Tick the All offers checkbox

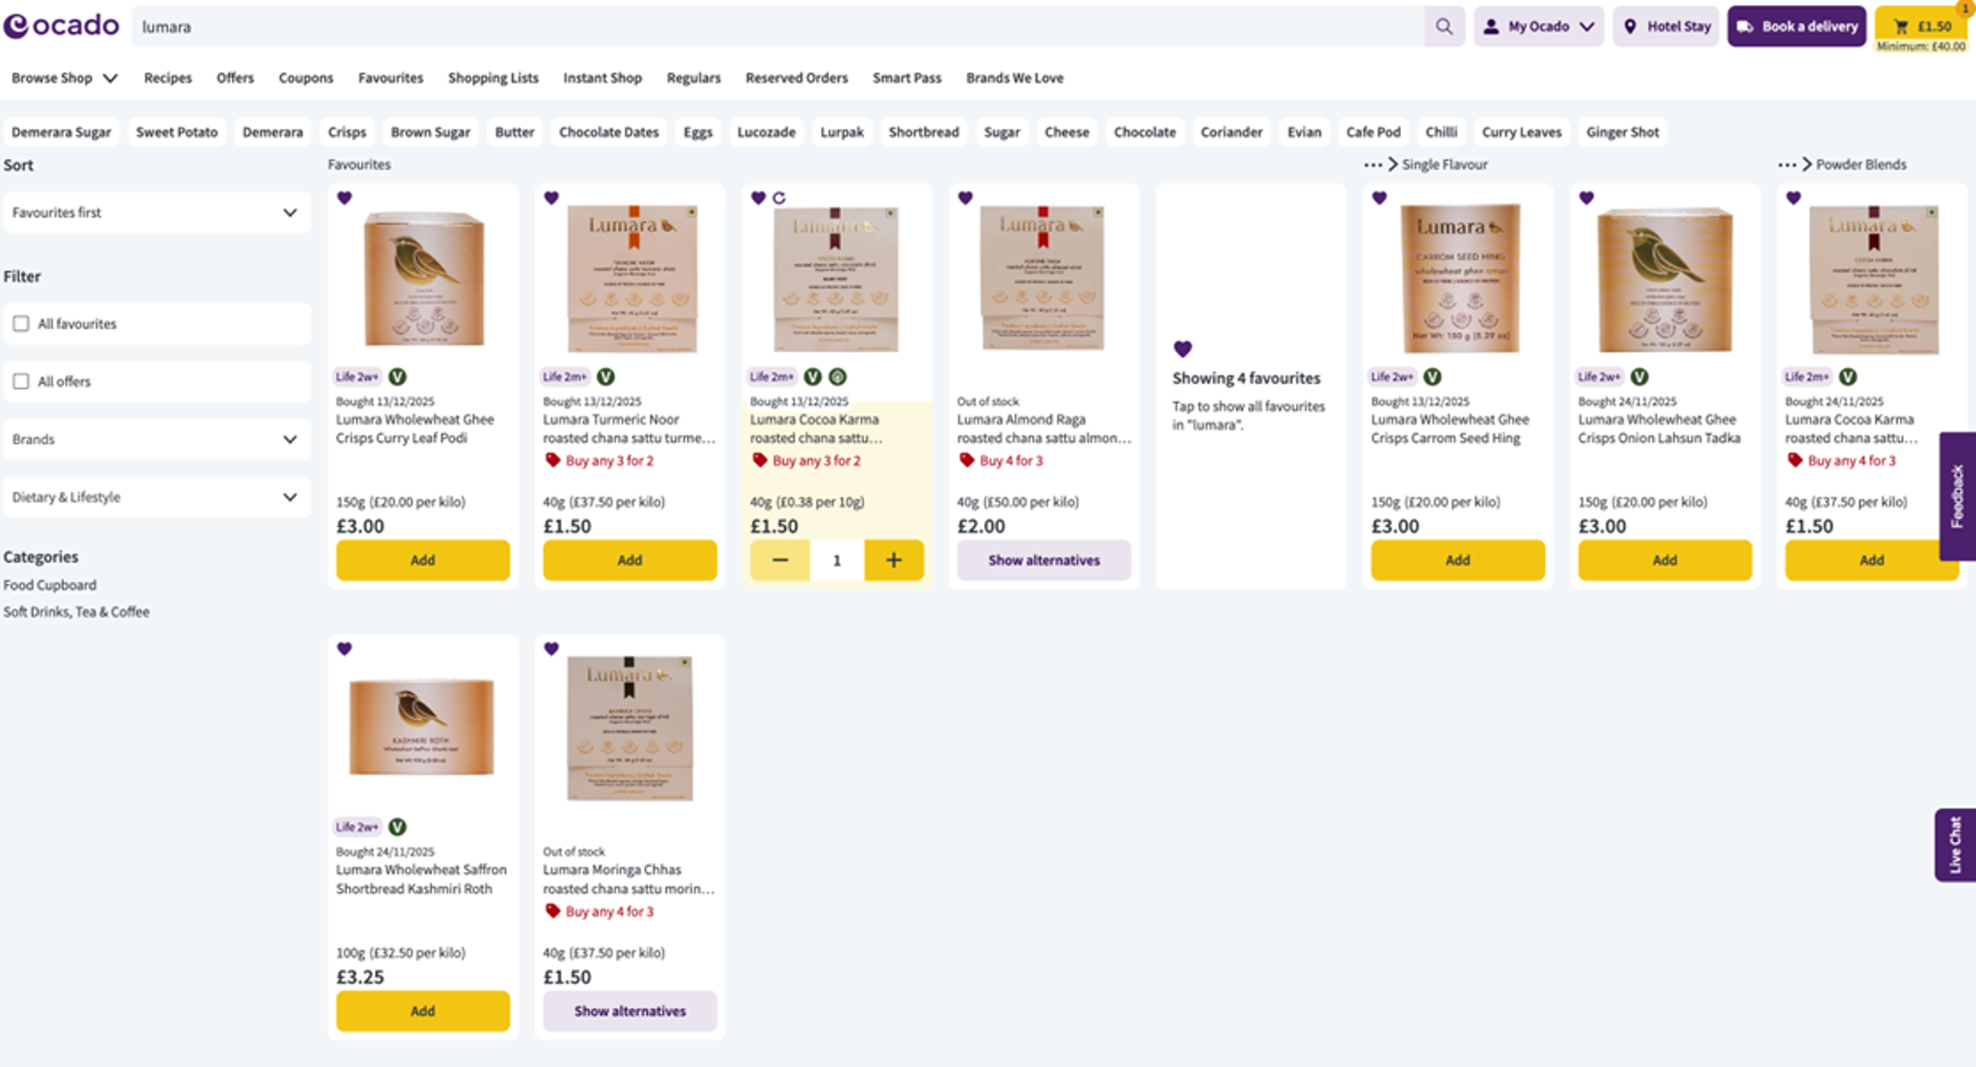(21, 382)
